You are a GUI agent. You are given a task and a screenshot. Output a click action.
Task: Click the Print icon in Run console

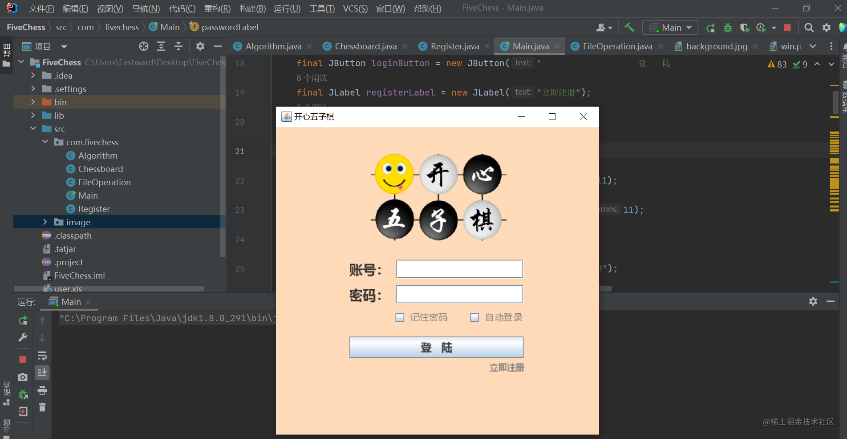[42, 391]
